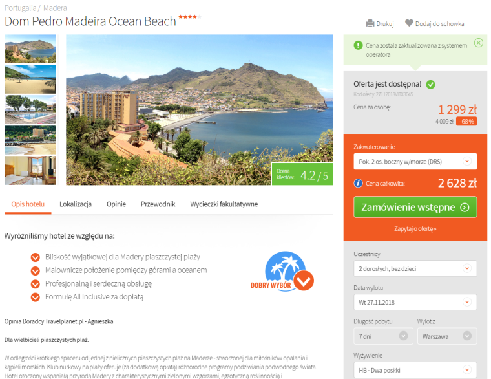Open the Wylot z Warszawa dropdown
This screenshot has width=491, height=379.
(447, 336)
